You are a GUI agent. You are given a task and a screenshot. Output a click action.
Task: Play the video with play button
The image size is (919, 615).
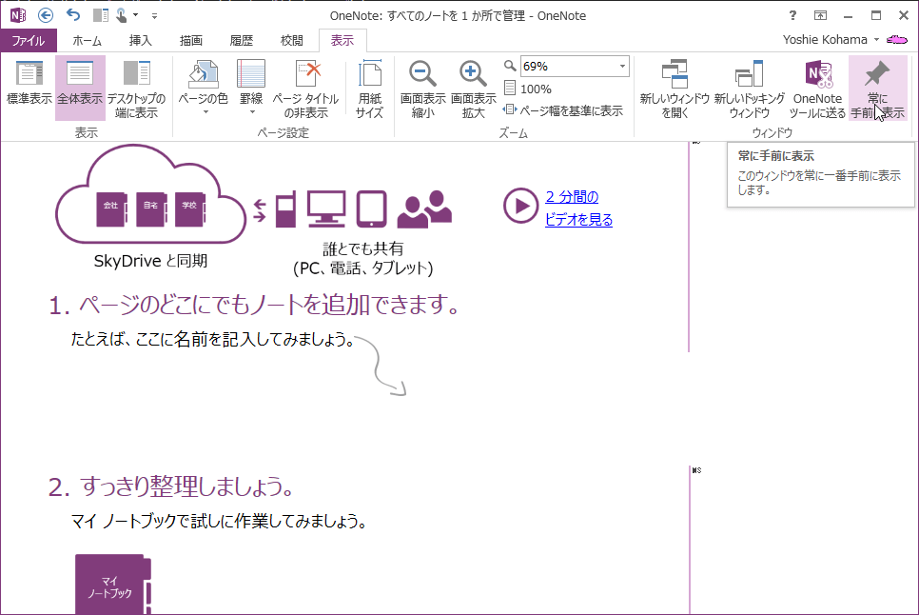click(x=519, y=206)
